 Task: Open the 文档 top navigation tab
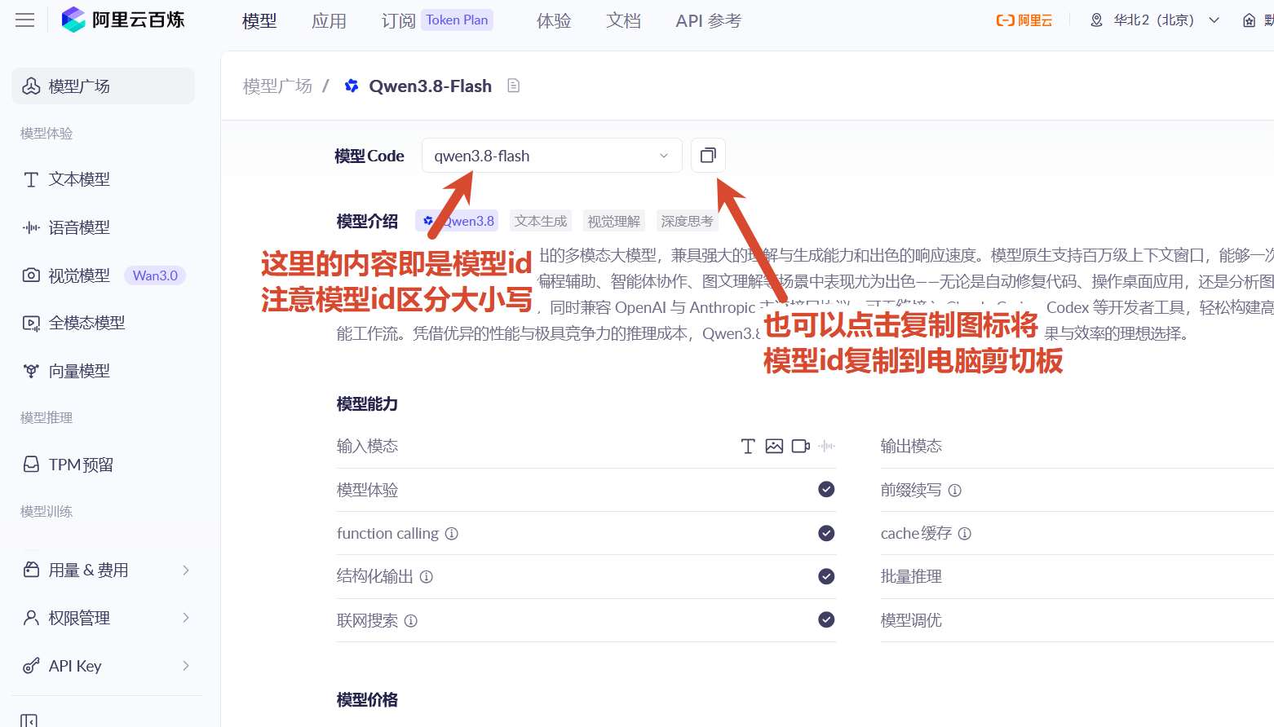tap(623, 20)
